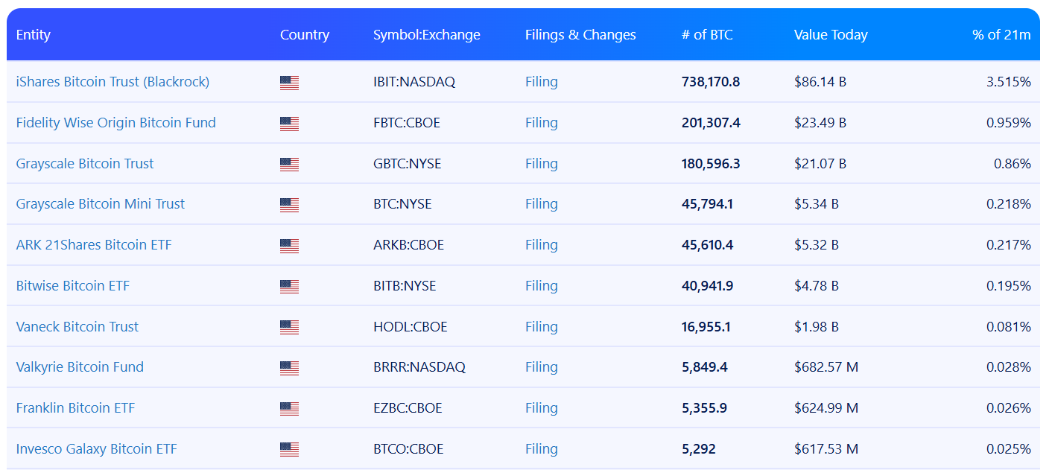1052x470 pixels.
Task: Click the flag icon beside GBTC:NYSE
Action: click(x=289, y=165)
